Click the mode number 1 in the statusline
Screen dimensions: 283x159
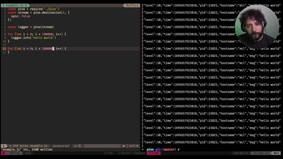[4, 146]
